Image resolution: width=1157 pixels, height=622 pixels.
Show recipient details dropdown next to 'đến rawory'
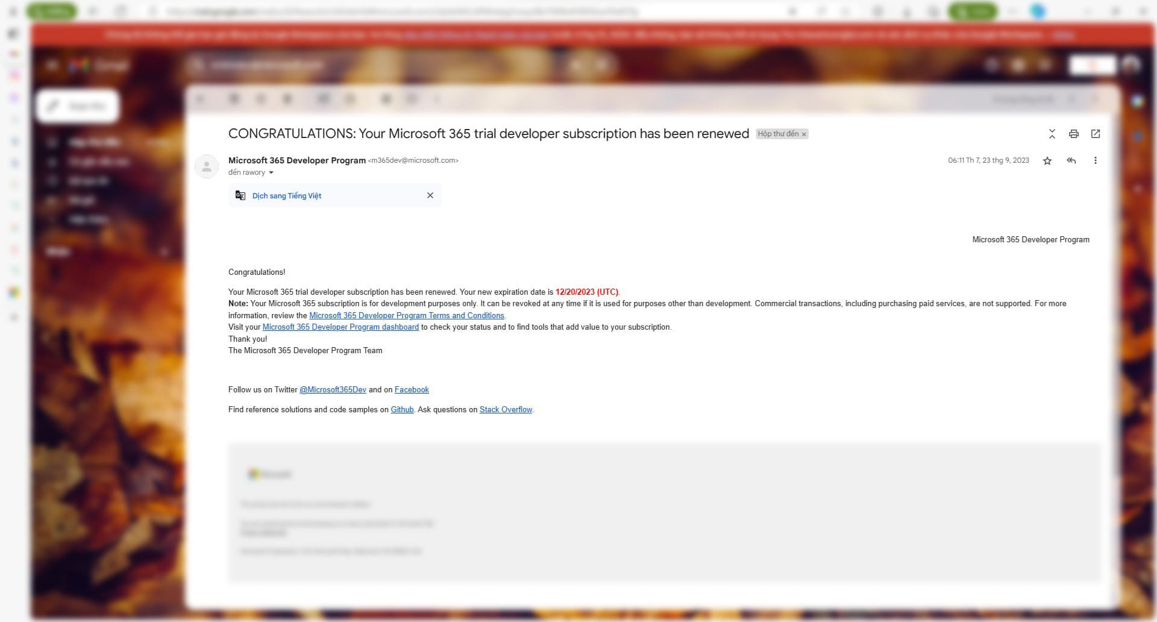(271, 172)
